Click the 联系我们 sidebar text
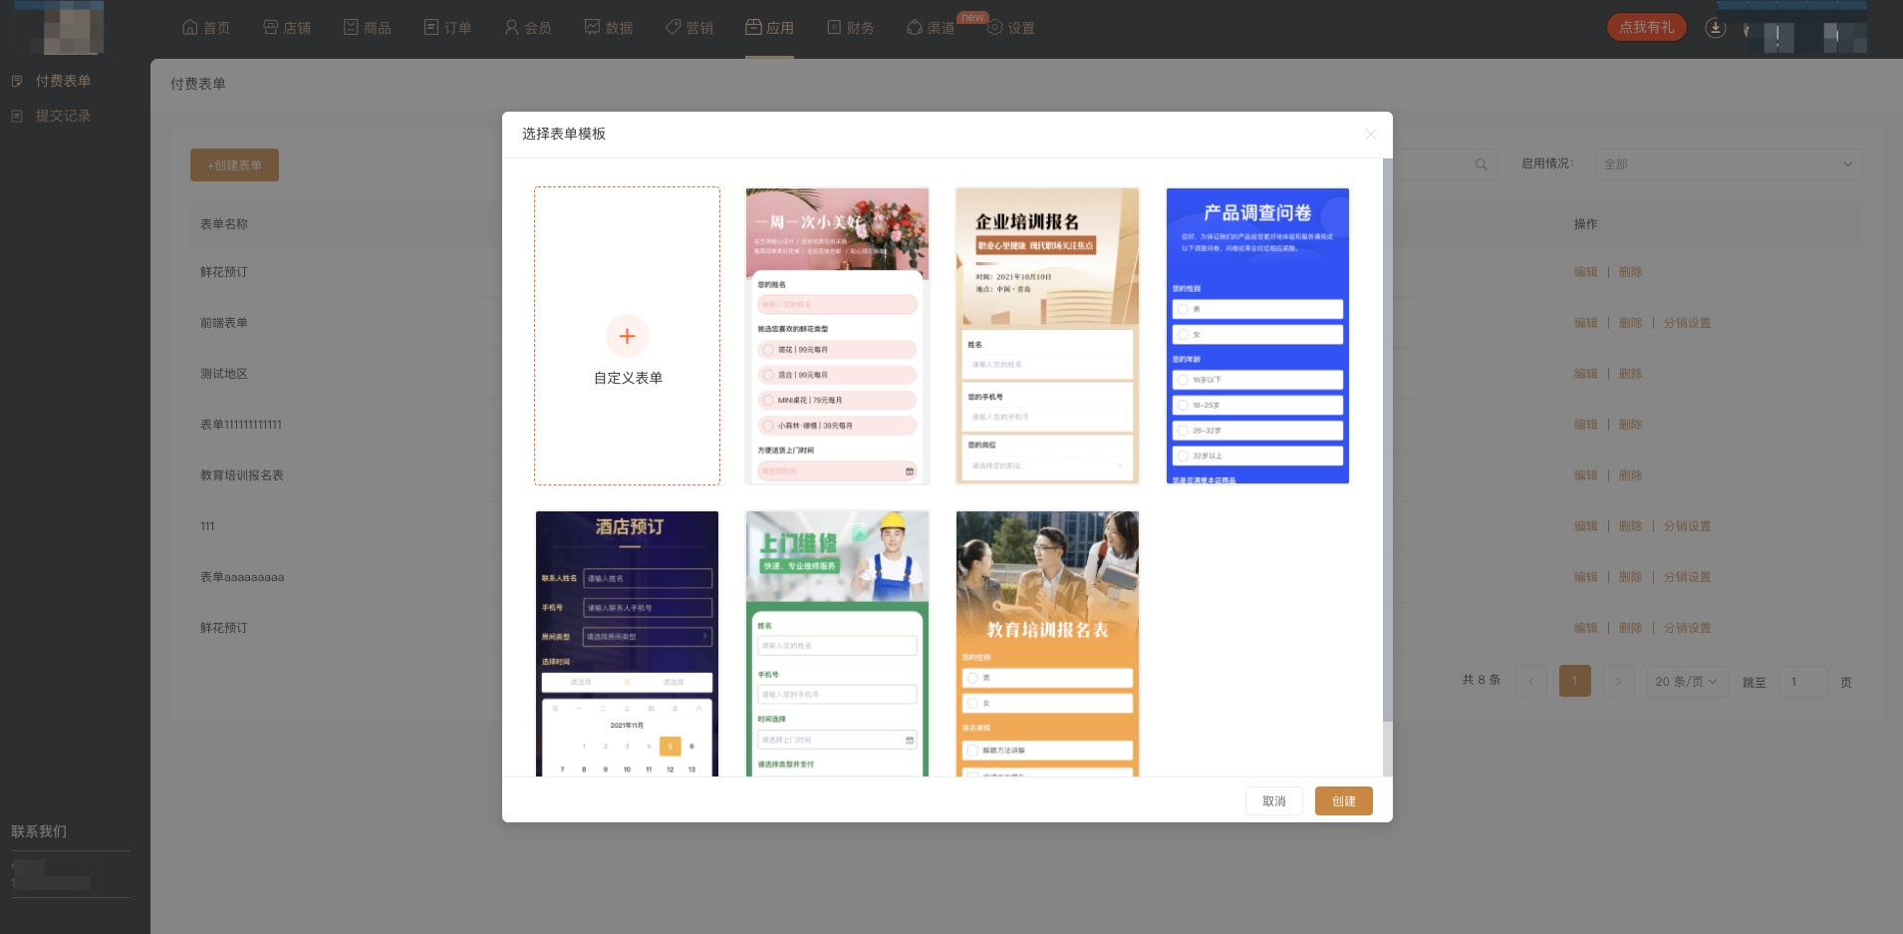 [x=39, y=831]
